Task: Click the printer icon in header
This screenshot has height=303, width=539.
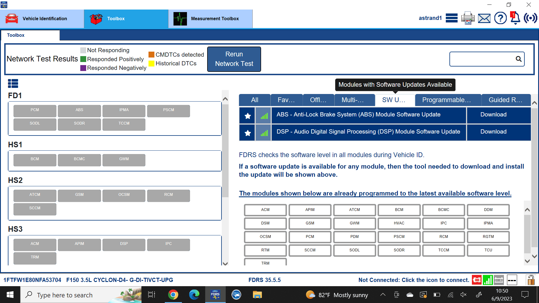Action: [468, 18]
